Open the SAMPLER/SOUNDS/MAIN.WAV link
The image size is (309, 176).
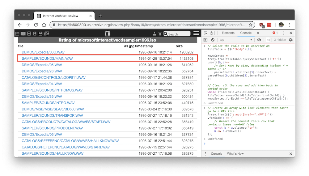point(47,58)
